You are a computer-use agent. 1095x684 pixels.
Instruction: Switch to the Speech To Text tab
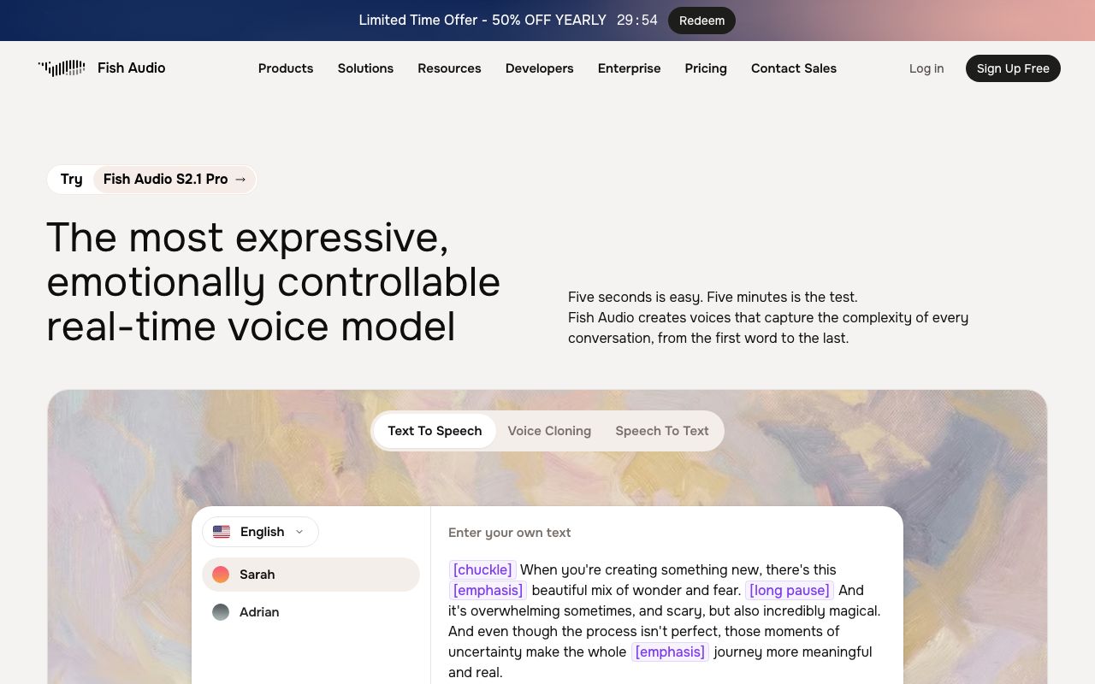point(662,431)
